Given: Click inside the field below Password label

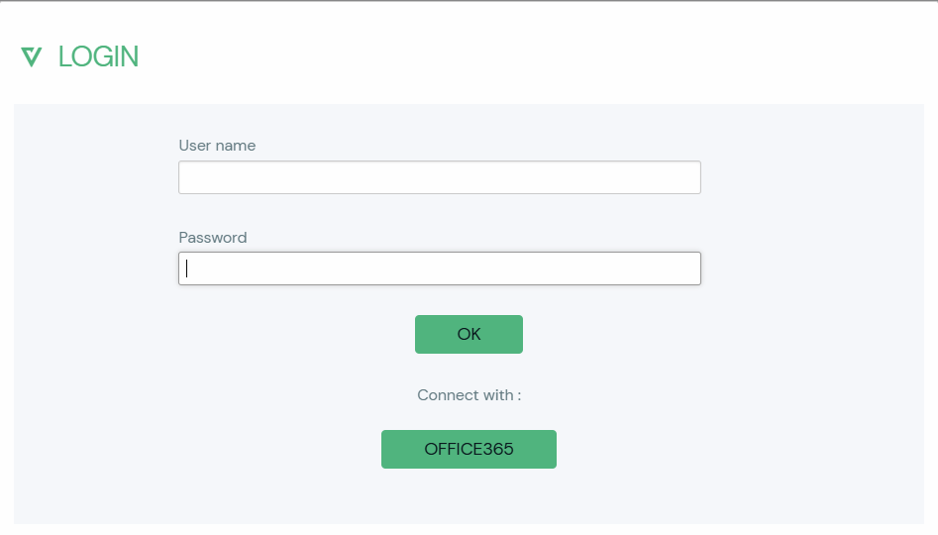Looking at the screenshot, I should [439, 268].
